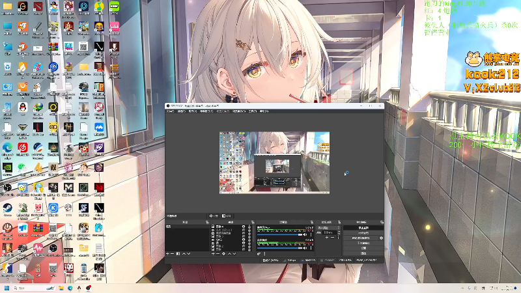Open three-dot options for lower desktop audio track

(311, 248)
